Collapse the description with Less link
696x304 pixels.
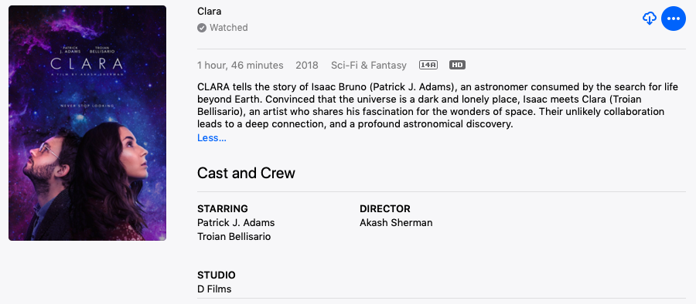point(212,138)
